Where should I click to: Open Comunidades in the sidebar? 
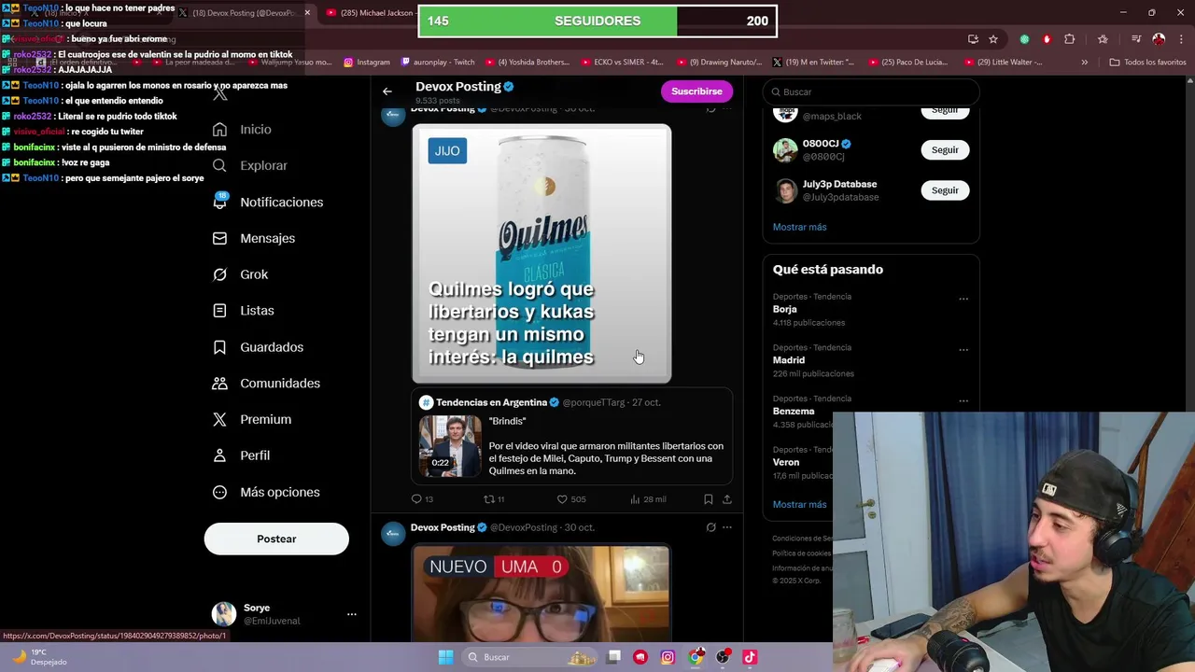pyautogui.click(x=267, y=384)
